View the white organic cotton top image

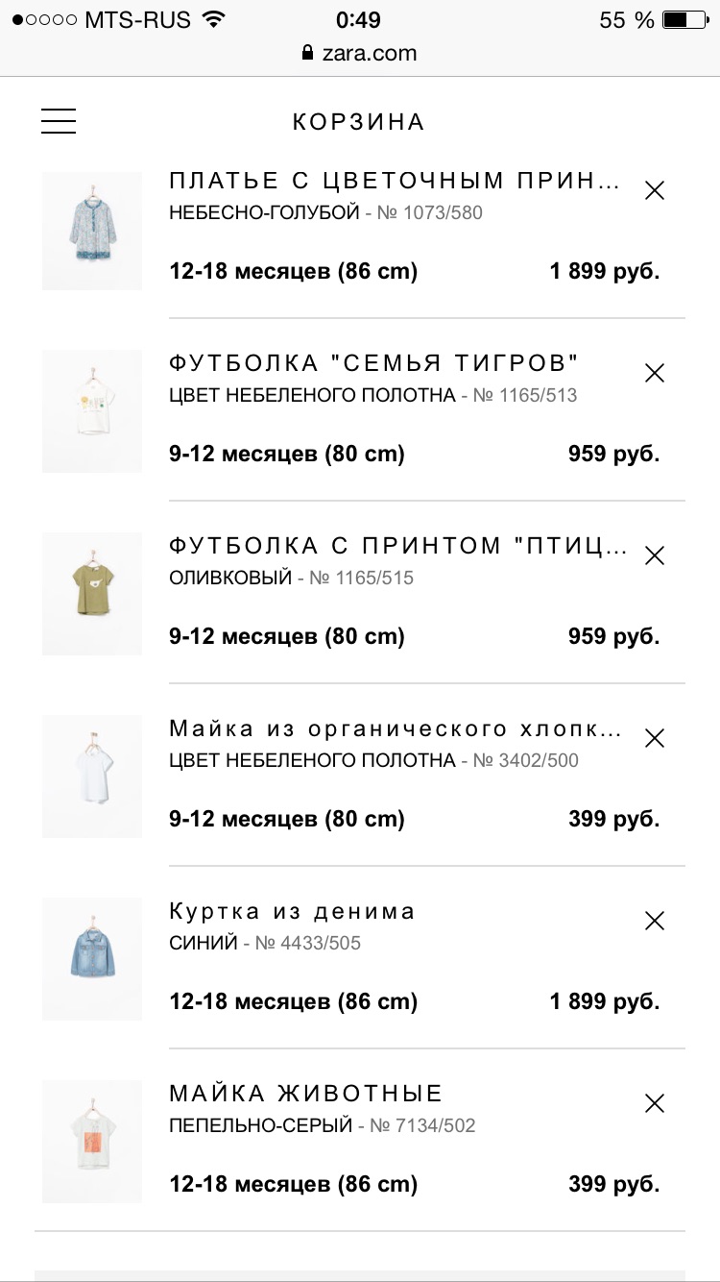[92, 777]
